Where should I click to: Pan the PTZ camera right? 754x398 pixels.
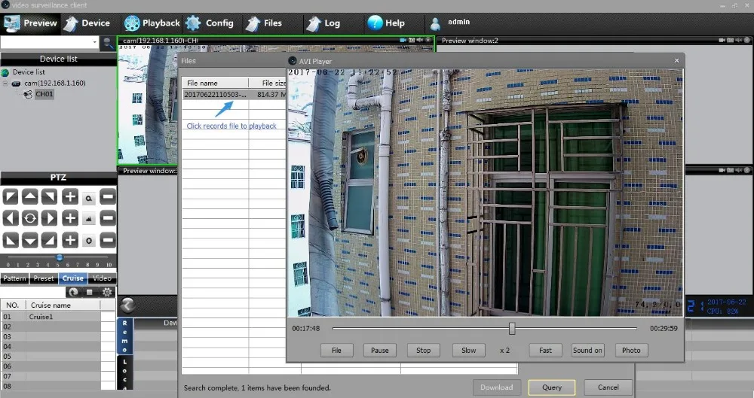click(x=49, y=218)
